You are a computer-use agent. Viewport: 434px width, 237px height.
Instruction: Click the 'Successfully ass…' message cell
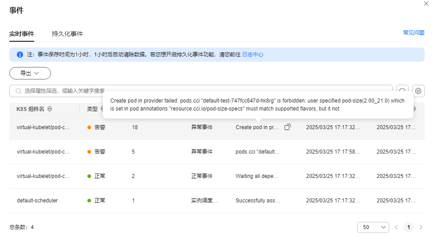tap(258, 201)
